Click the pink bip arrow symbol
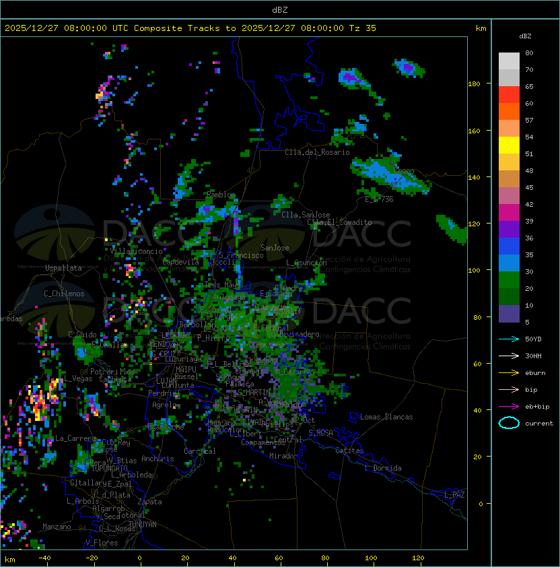560x567 pixels. point(509,389)
